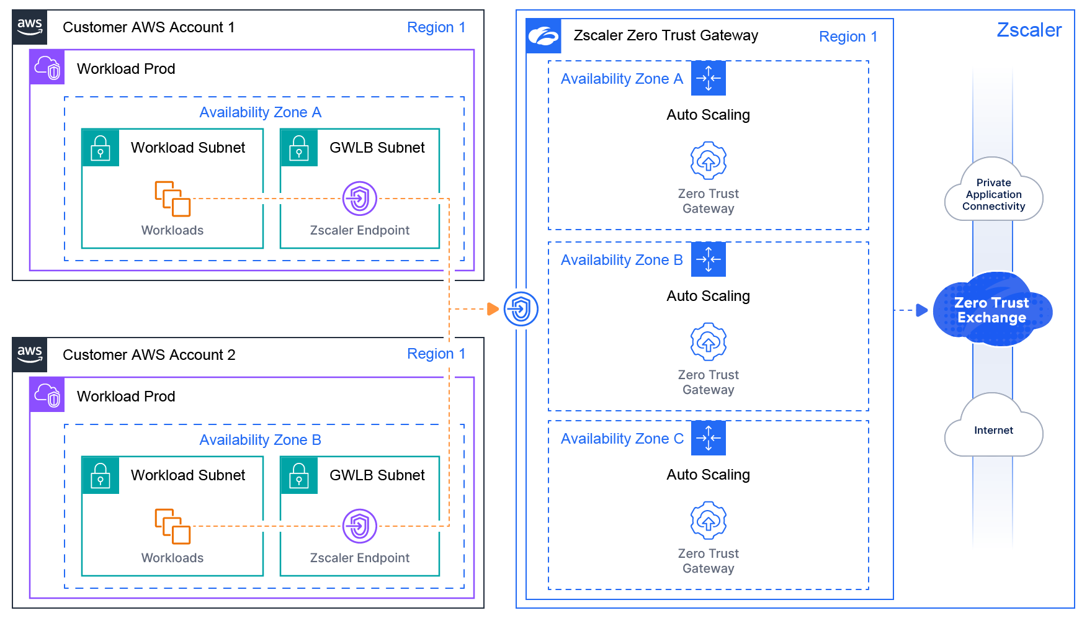Click the Workload Subnet lock icon in Account 2
Image resolution: width=1087 pixels, height=618 pixels.
(101, 475)
